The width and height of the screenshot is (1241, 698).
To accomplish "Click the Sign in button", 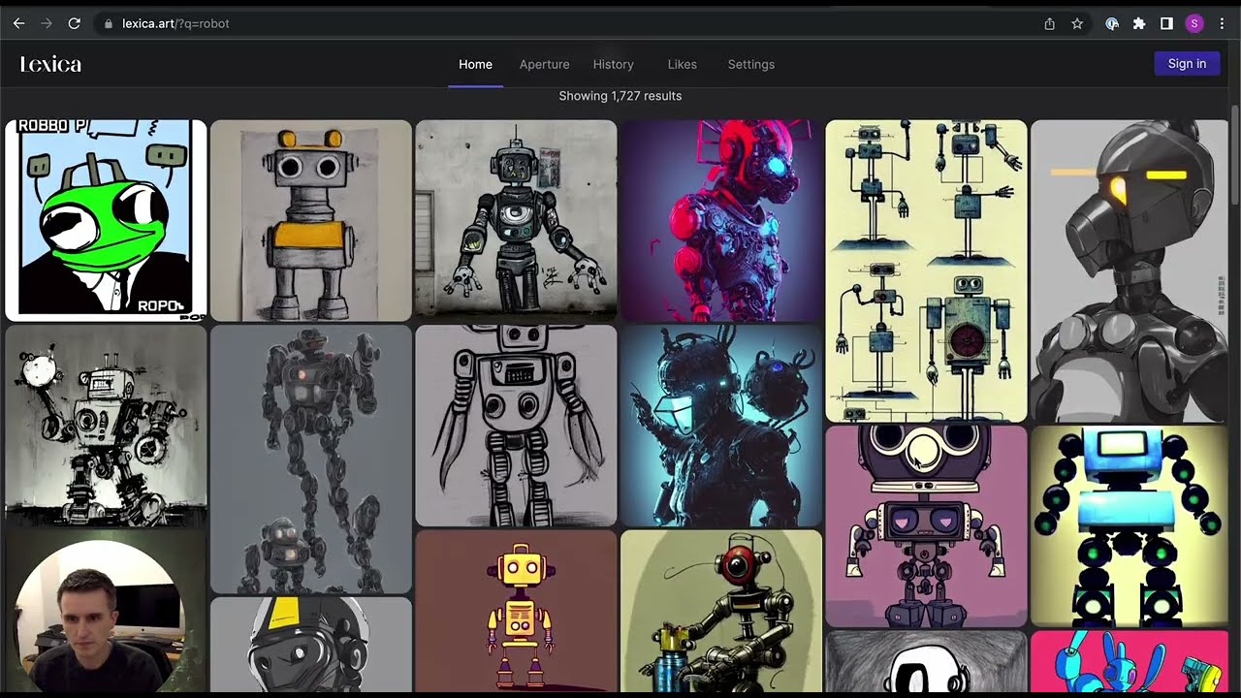I will (x=1187, y=64).
